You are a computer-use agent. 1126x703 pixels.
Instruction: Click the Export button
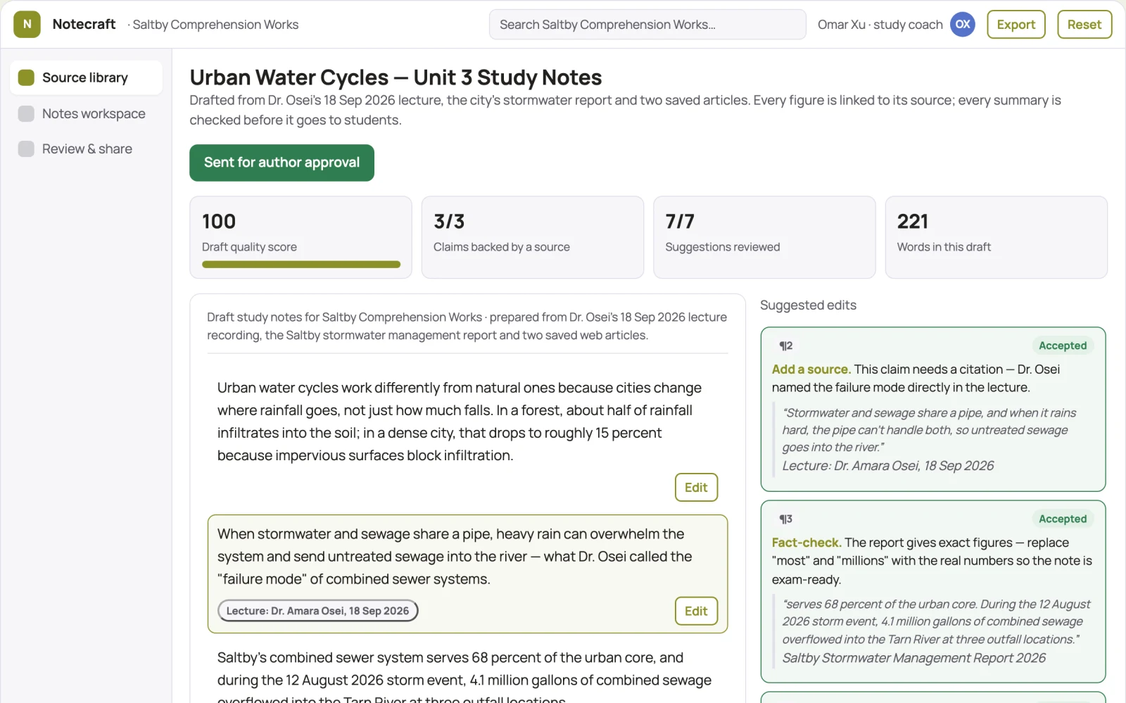(1016, 24)
